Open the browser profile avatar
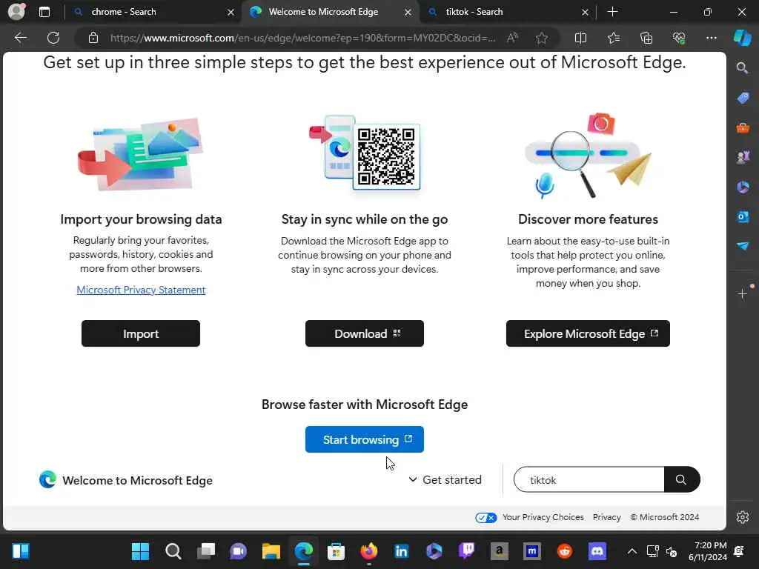The image size is (759, 569). click(x=16, y=12)
